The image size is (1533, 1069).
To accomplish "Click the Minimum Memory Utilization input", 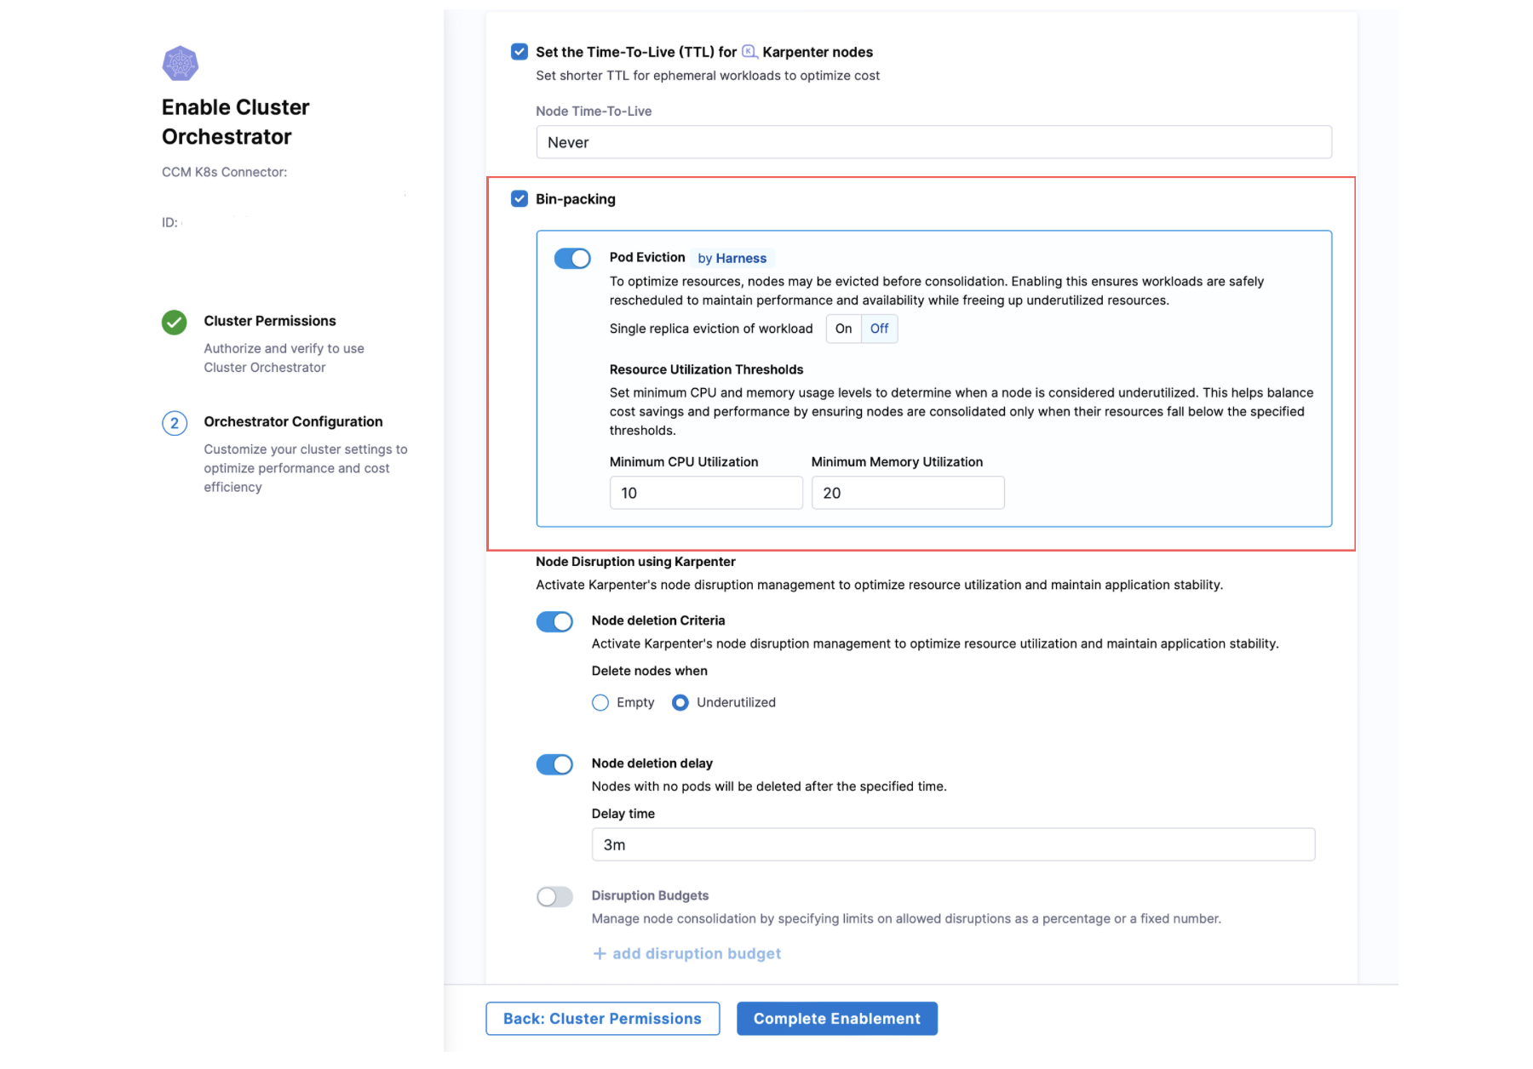I will [908, 493].
